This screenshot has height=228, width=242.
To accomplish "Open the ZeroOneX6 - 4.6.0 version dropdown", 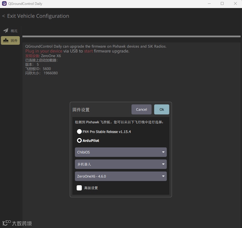I will (121, 176).
